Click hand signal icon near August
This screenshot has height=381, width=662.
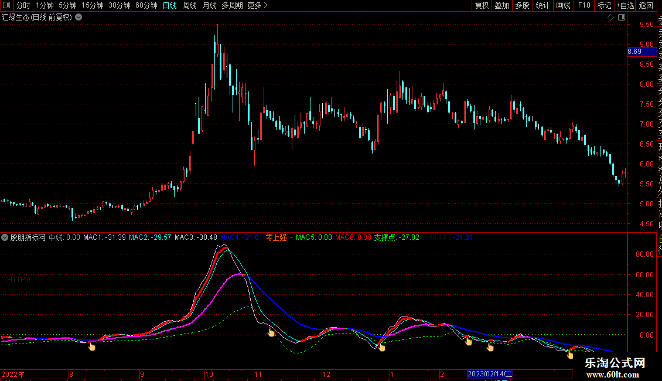click(91, 346)
